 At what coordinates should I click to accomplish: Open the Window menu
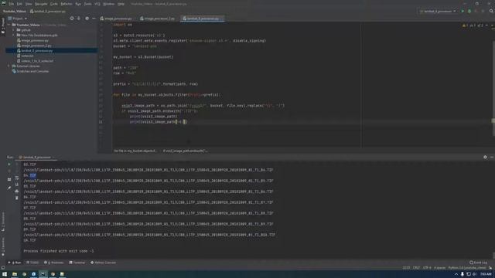tap(109, 4)
